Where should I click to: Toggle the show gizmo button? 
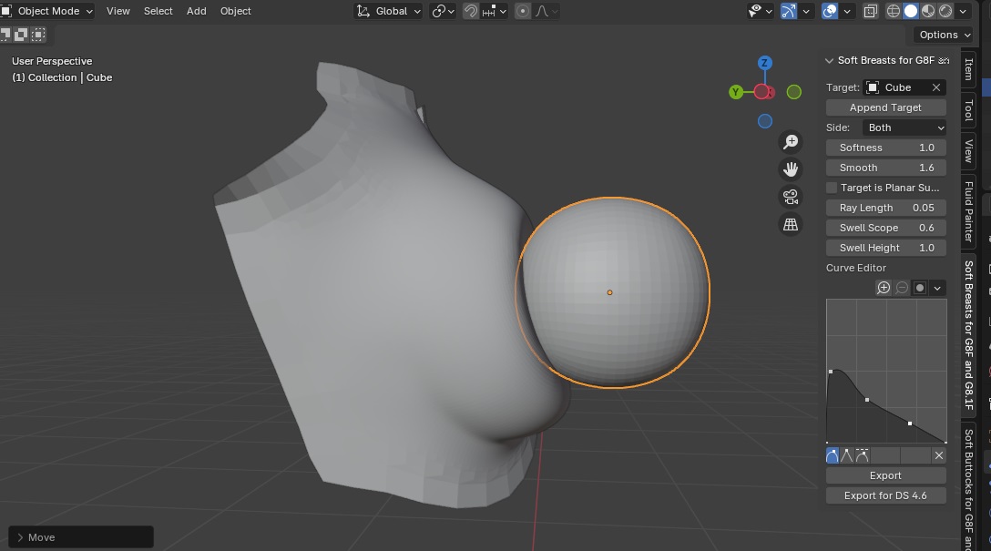(x=789, y=11)
